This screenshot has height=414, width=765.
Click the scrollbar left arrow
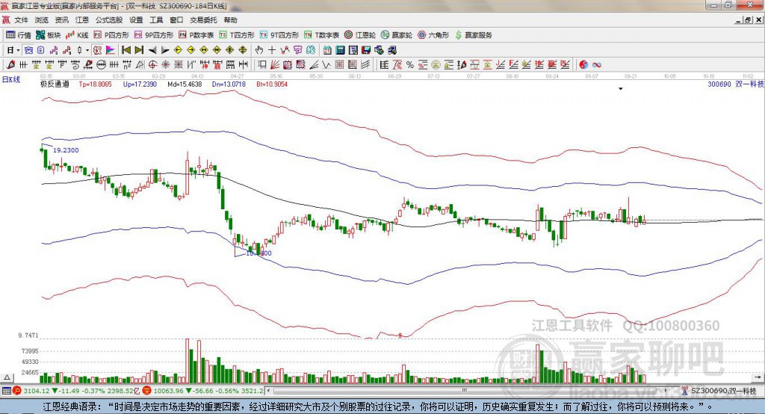[268, 391]
